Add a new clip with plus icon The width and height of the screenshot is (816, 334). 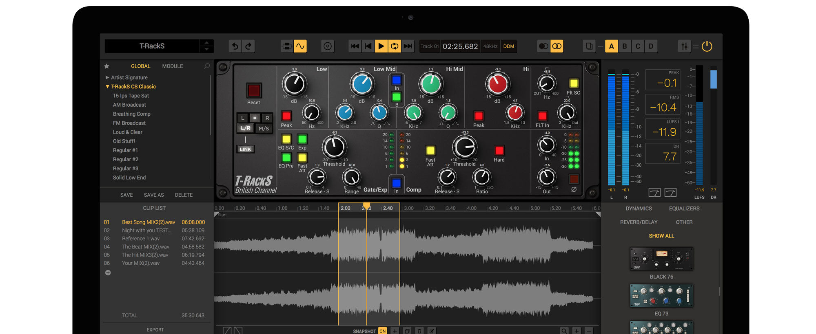108,273
